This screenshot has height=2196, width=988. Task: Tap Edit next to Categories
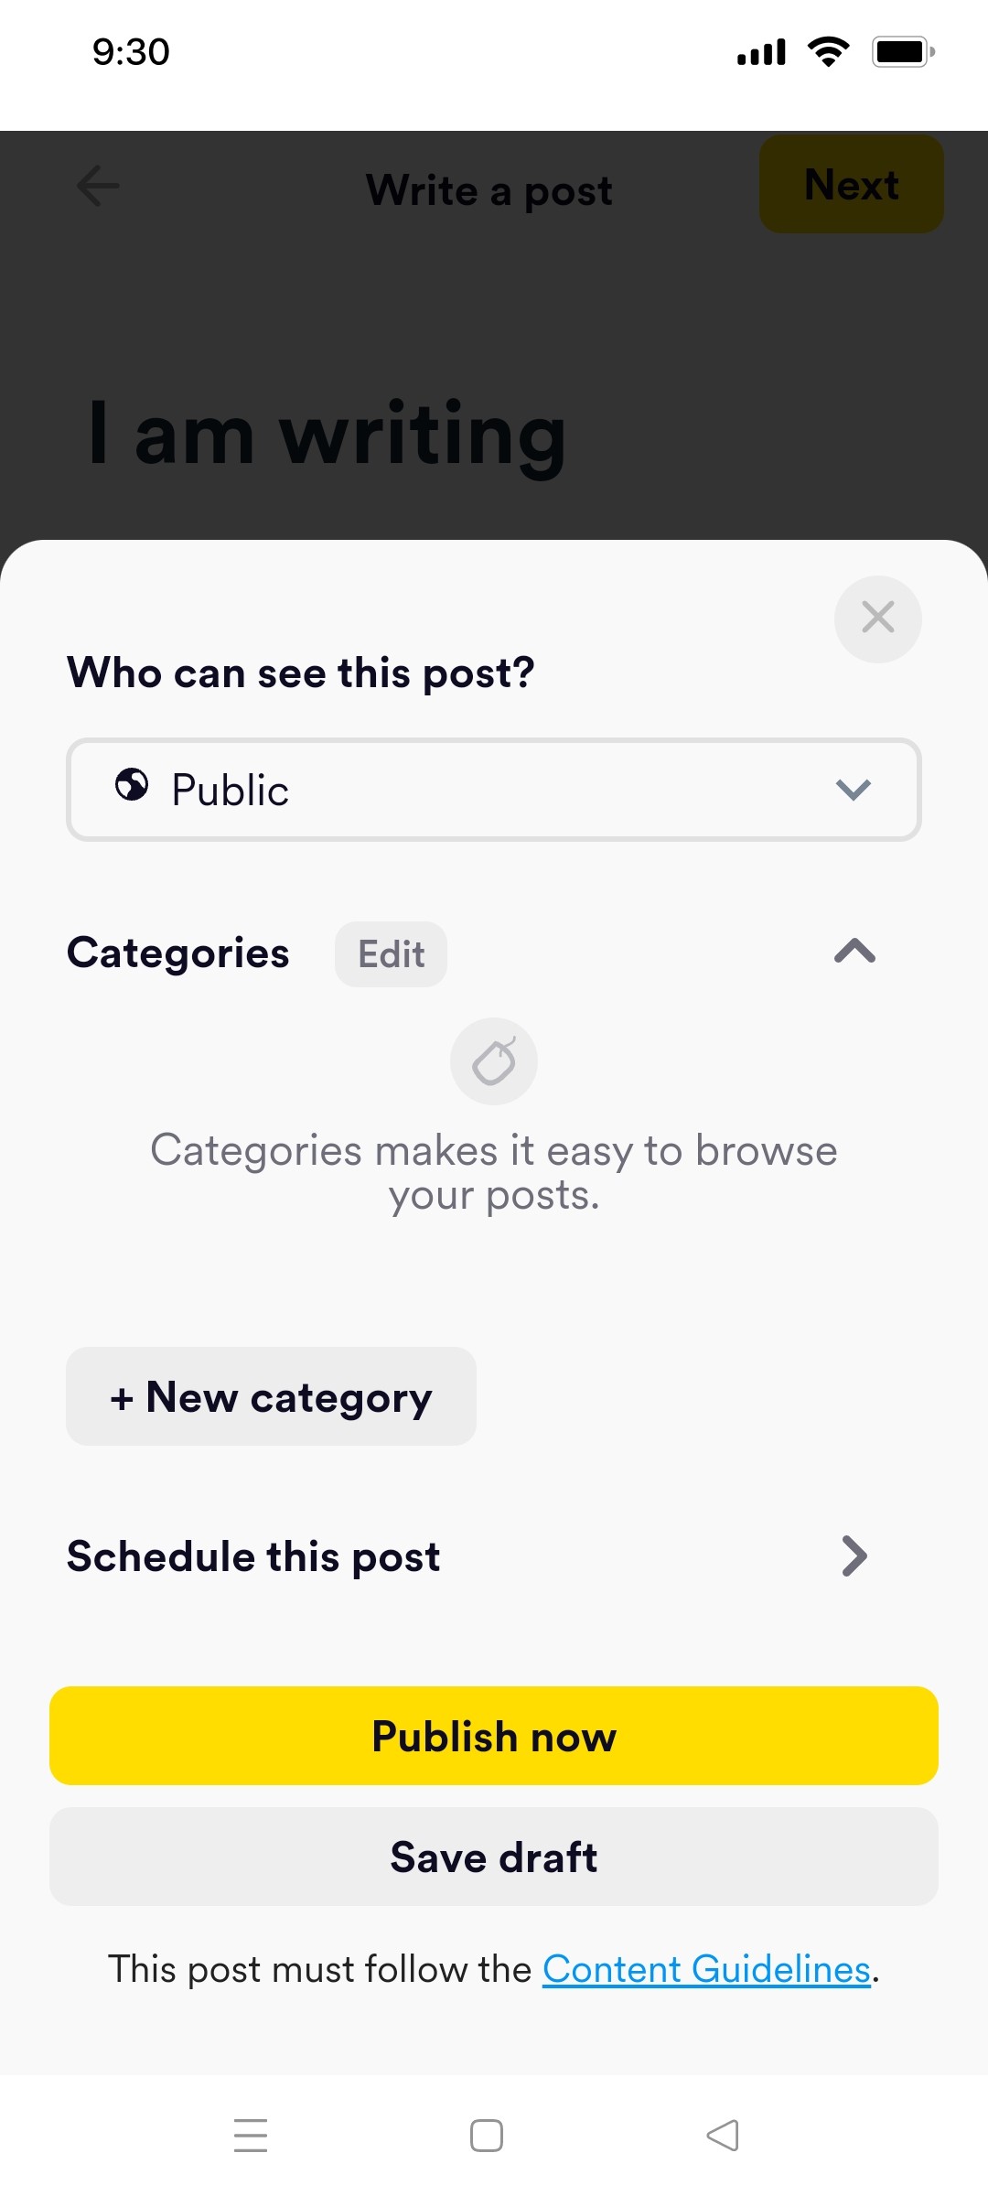click(390, 953)
